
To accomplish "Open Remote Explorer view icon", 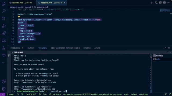I will [x=4, y=41].
